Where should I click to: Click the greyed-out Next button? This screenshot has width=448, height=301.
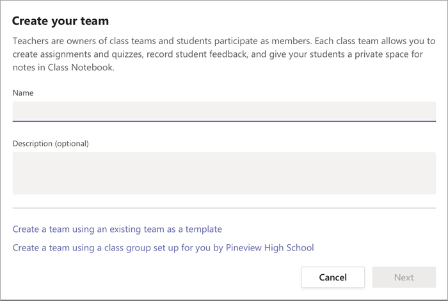pyautogui.click(x=404, y=277)
